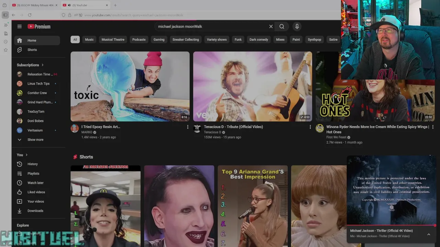440x247 pixels.
Task: Open Your videos
Action: [37, 201]
